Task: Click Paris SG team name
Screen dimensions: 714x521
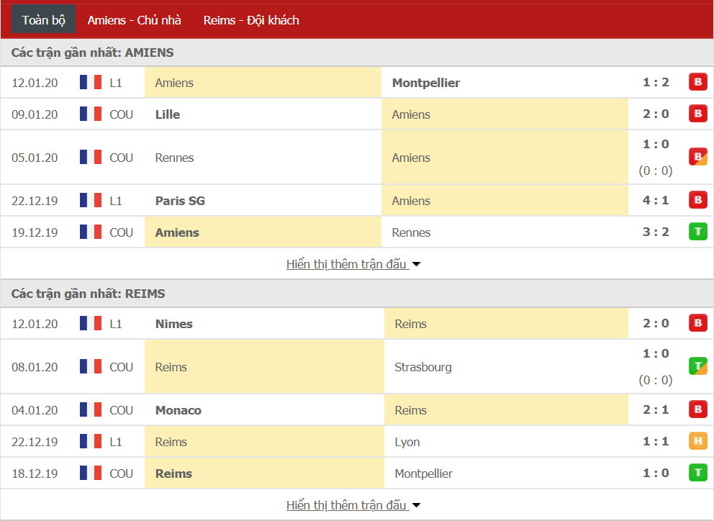Action: point(180,201)
